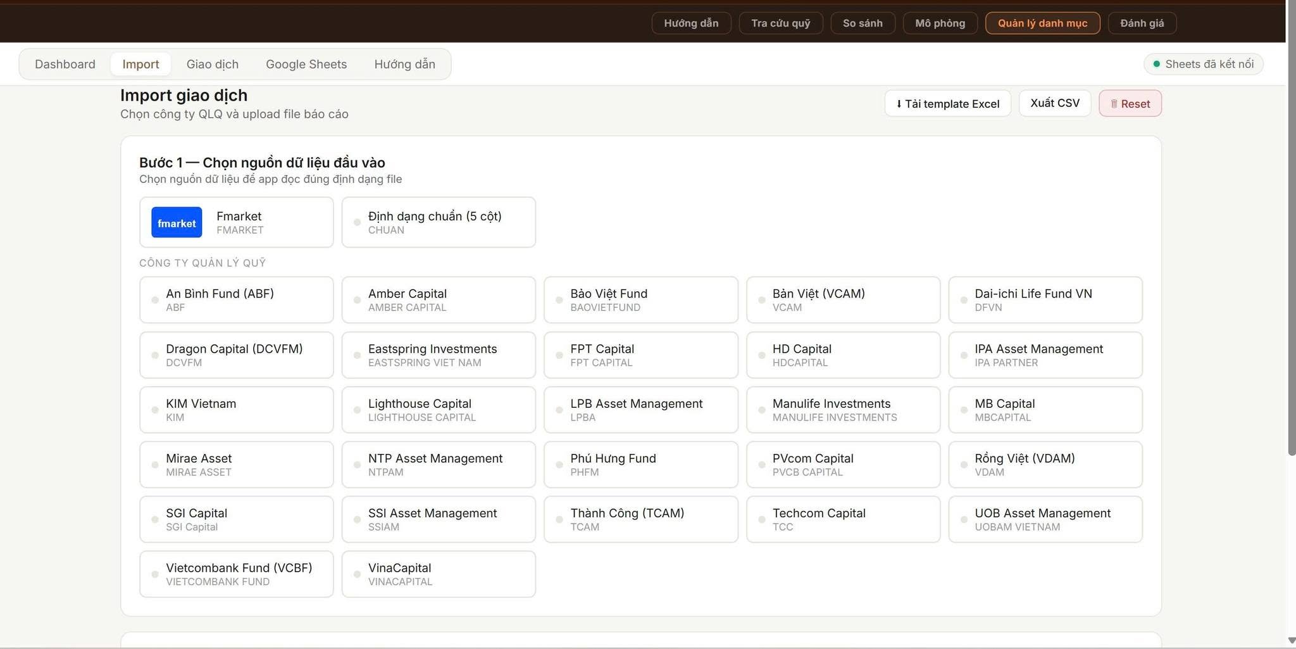Viewport: 1296px width, 649px height.
Task: Go to the So sánh section
Action: click(863, 23)
